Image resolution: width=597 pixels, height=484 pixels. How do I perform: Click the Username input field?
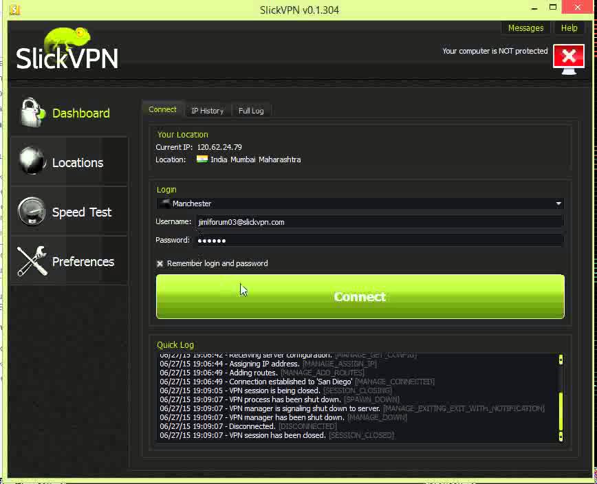[x=380, y=222]
